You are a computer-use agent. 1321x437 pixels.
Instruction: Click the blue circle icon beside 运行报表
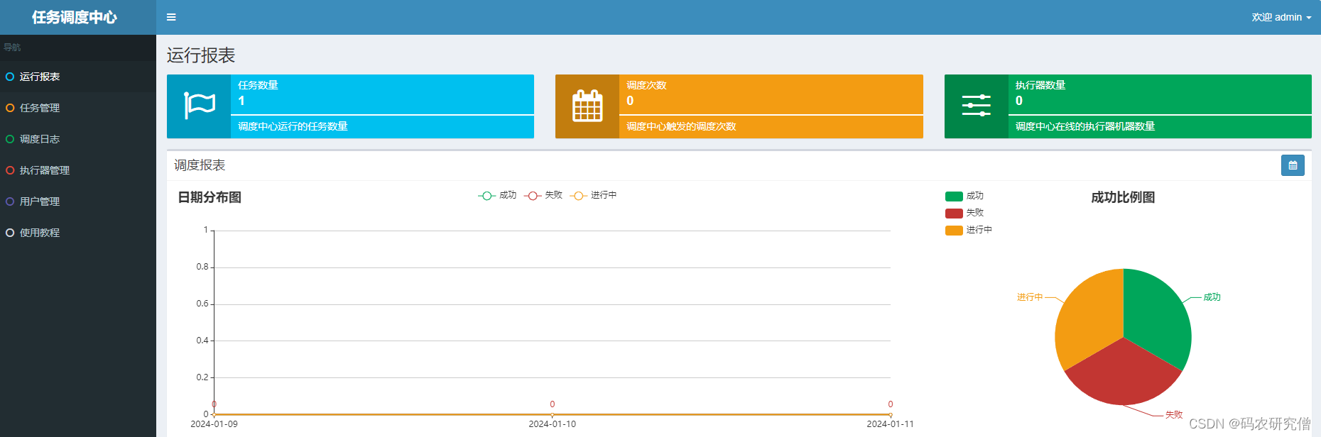(10, 77)
